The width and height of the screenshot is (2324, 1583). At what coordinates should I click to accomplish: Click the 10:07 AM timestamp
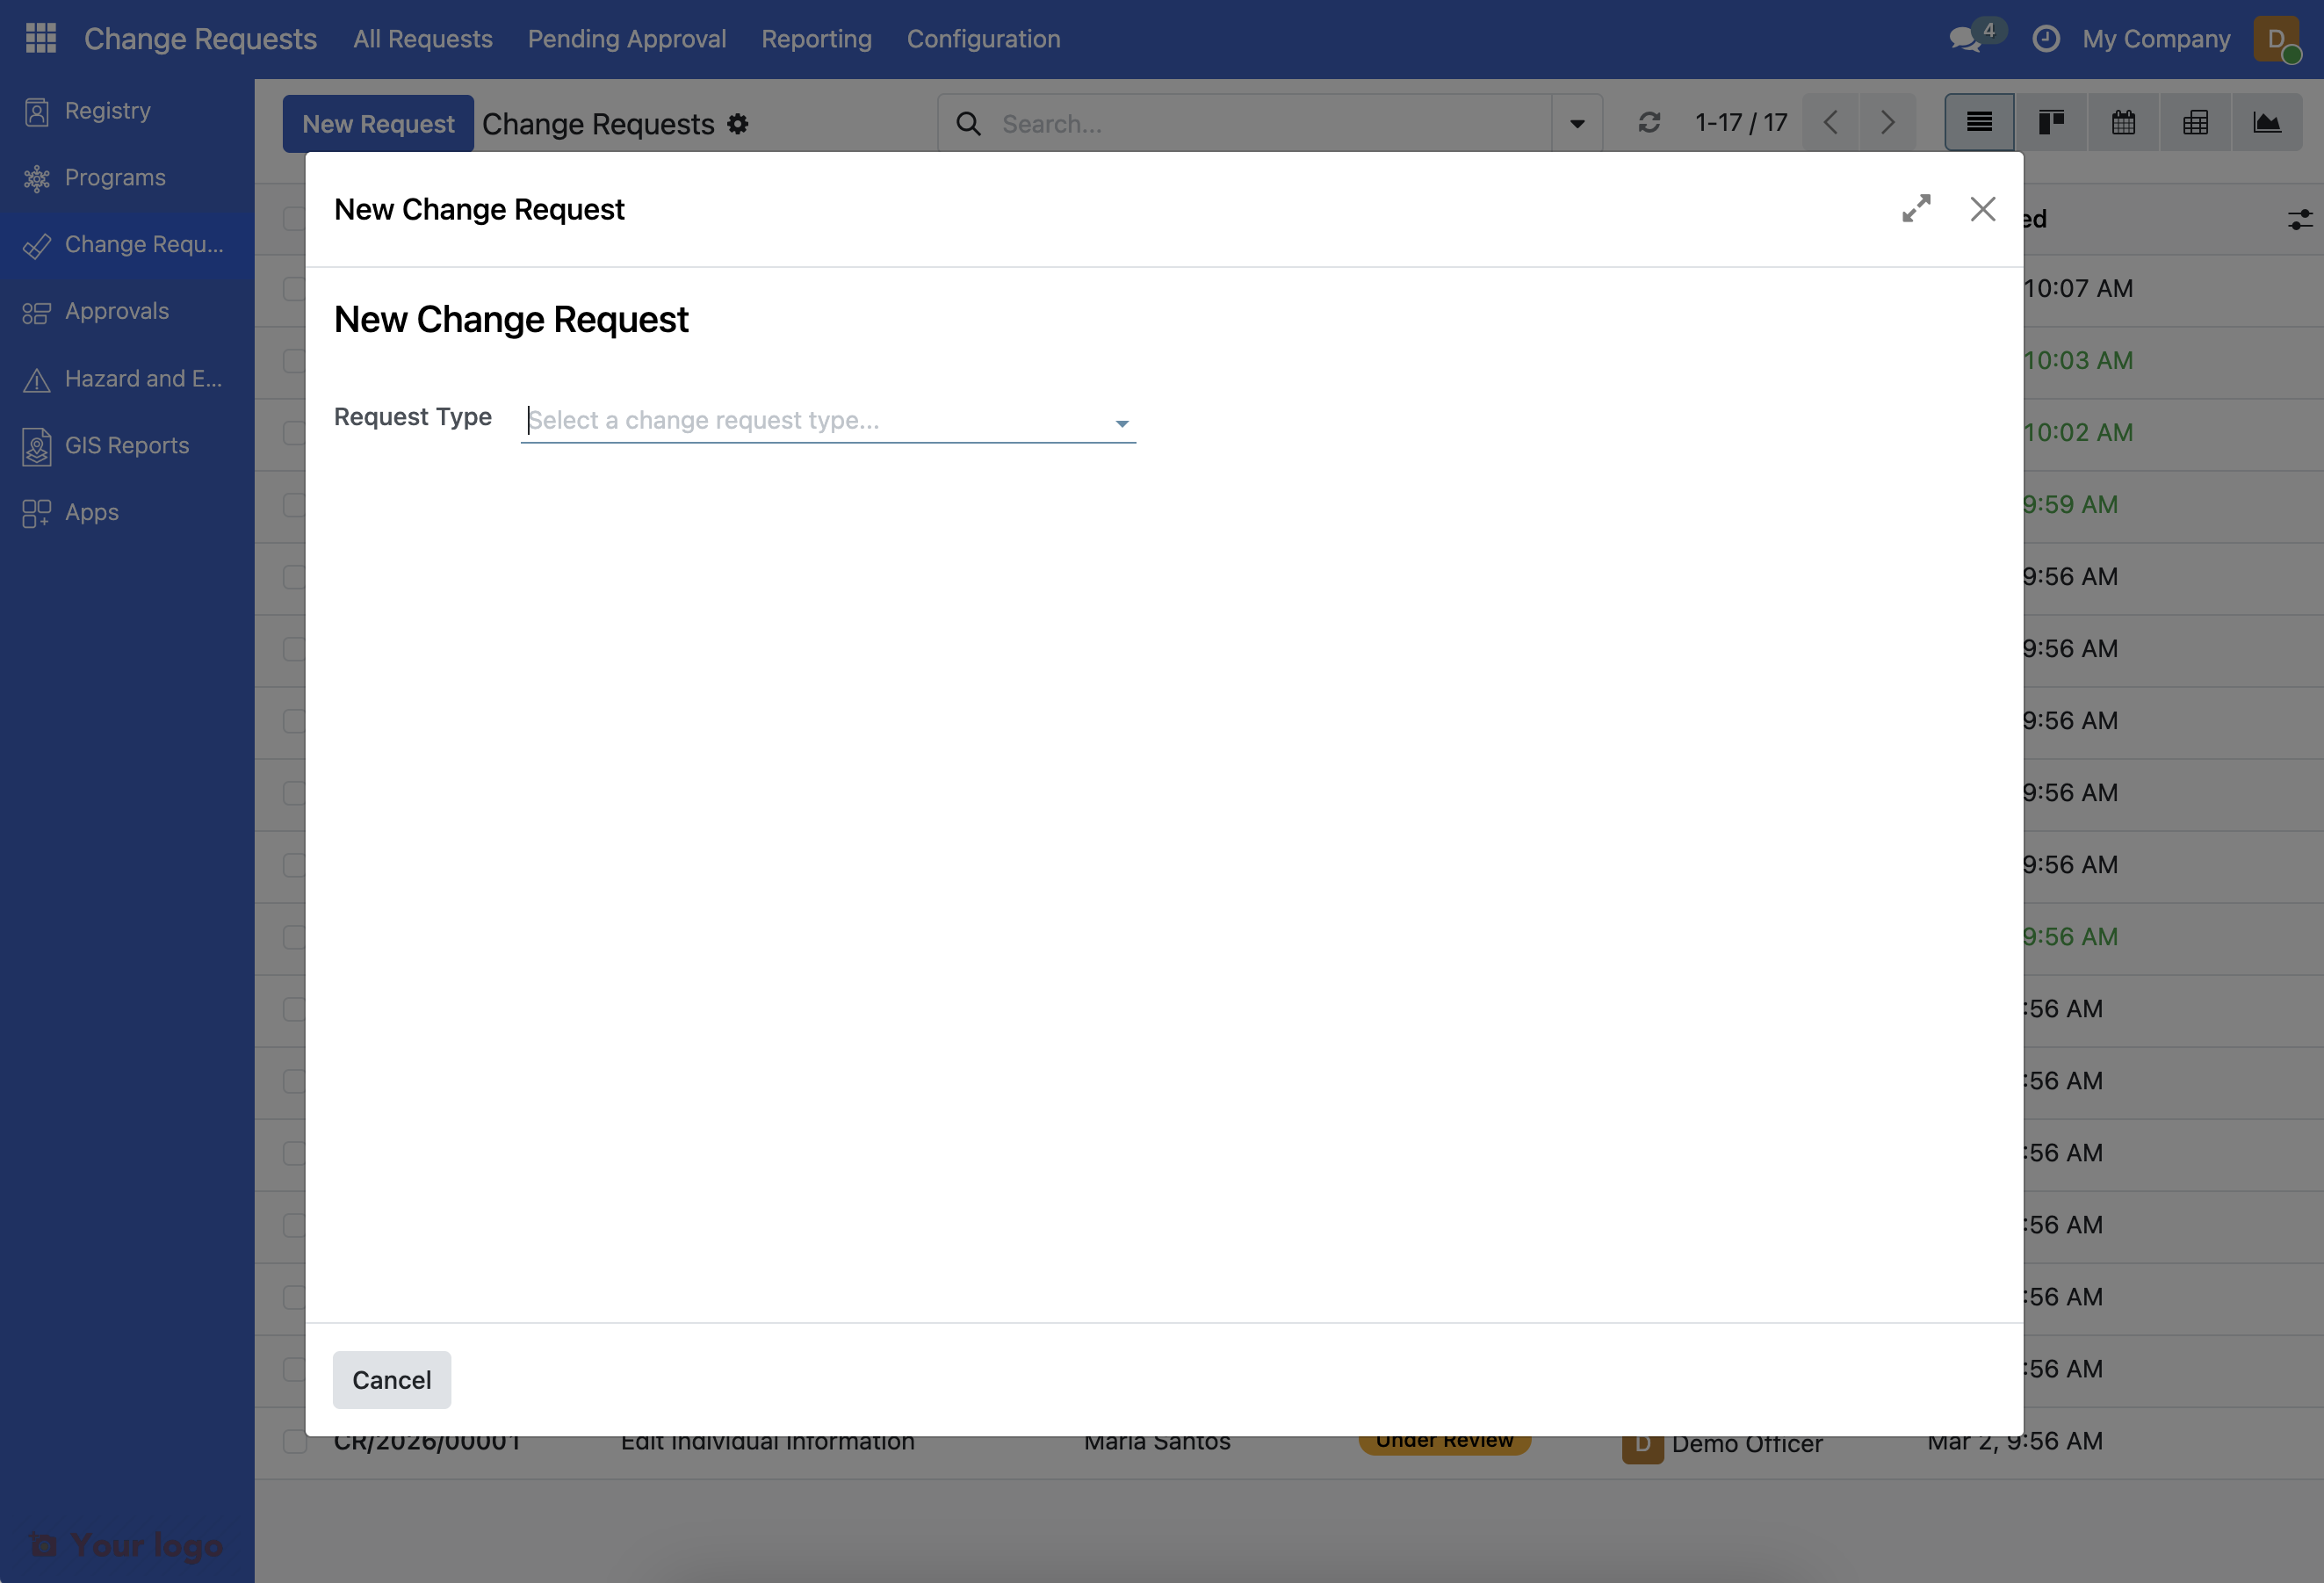point(2078,289)
